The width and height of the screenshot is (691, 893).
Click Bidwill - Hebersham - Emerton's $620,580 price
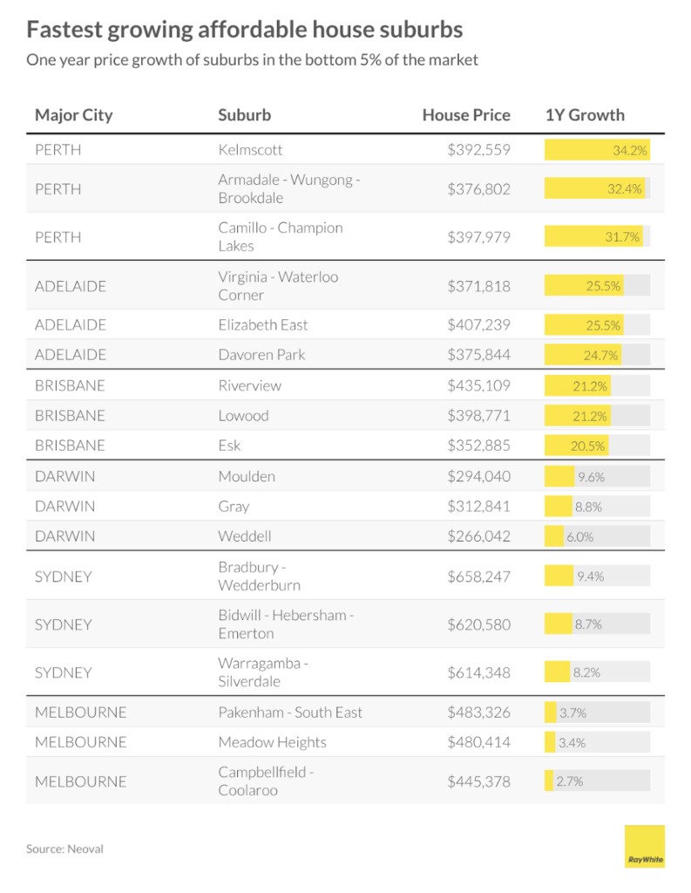478,624
